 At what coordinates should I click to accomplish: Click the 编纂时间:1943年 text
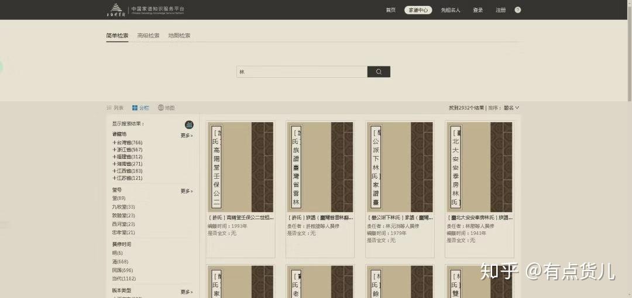tap(466, 233)
